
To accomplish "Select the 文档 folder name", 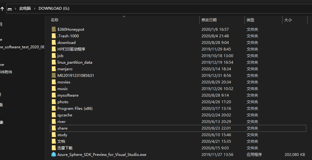I will pos(61,141).
